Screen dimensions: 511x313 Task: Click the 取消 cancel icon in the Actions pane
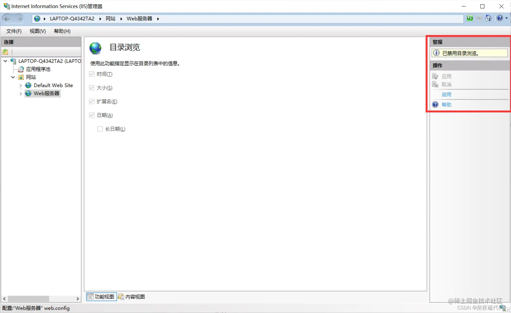435,84
